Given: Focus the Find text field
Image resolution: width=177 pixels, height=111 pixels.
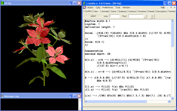Looking at the screenshot, I should (136, 16).
